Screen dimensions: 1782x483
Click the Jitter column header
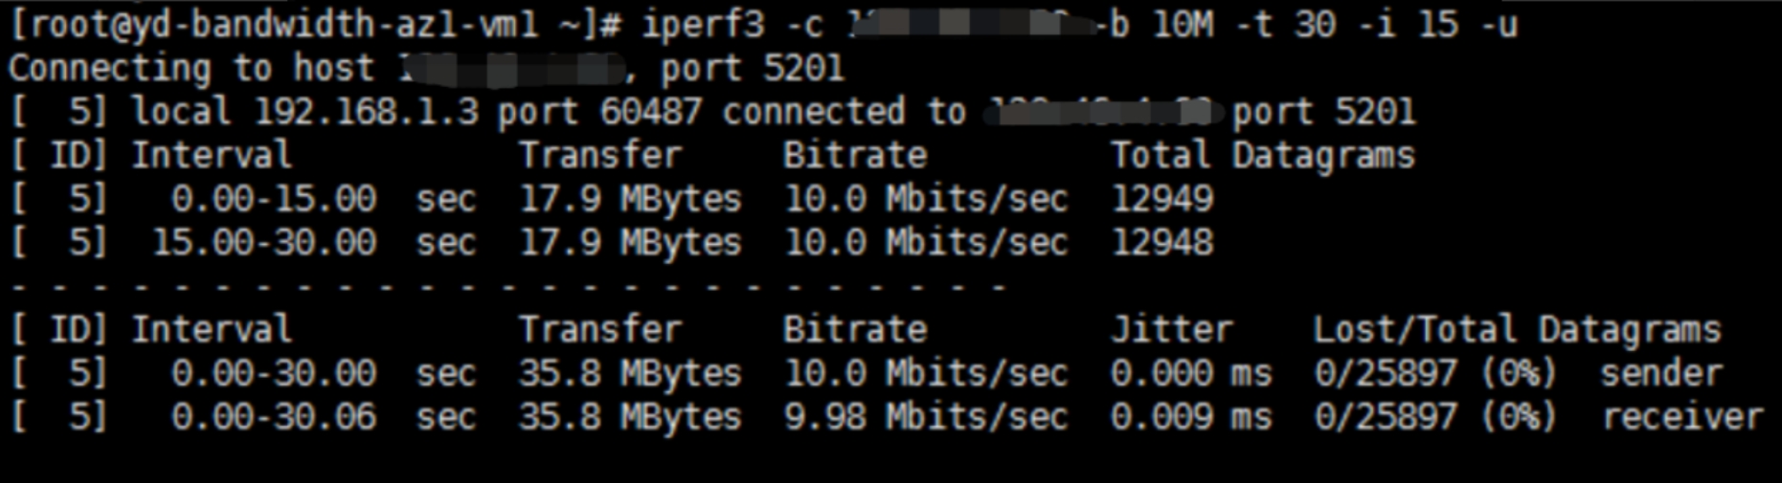tap(1172, 329)
